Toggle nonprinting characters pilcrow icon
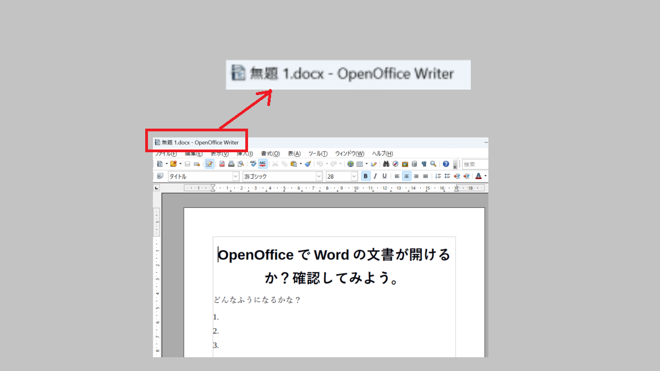This screenshot has width=660, height=371. pos(424,164)
